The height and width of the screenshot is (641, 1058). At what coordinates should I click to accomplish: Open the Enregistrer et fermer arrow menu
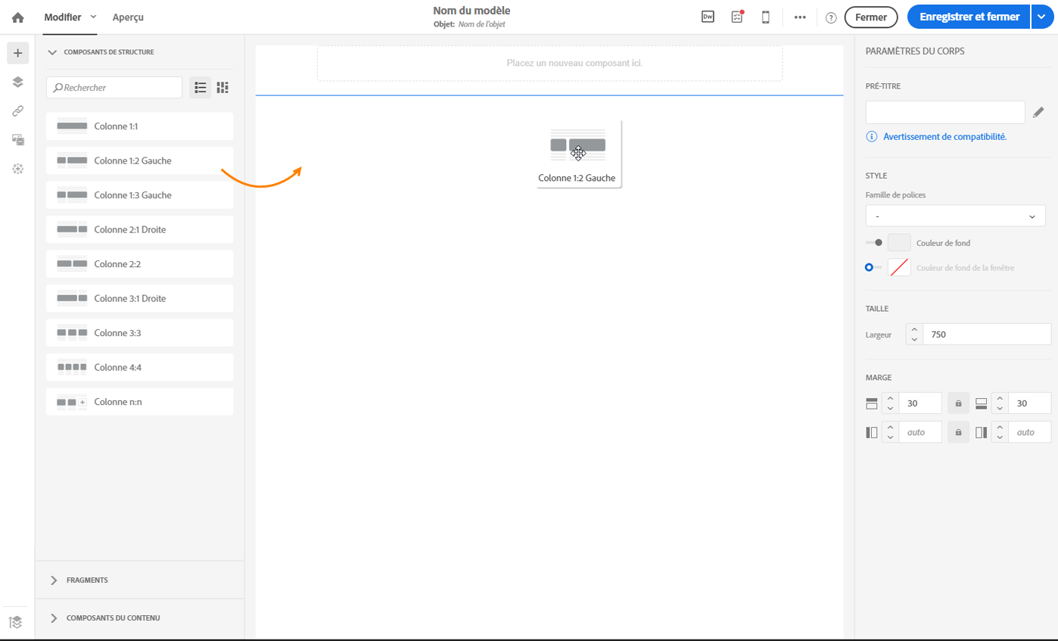coord(1042,17)
